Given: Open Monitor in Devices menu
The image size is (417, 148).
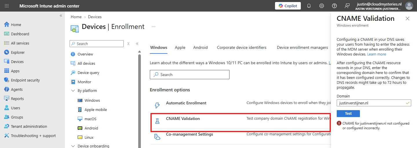Looking at the screenshot, I should pyautogui.click(x=84, y=82).
